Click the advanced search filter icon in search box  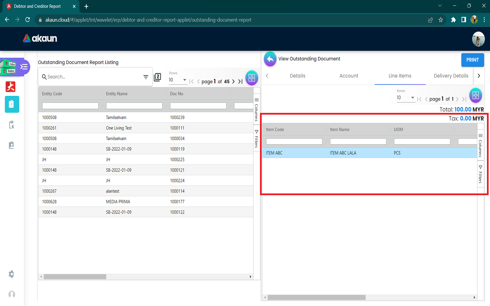coord(146,77)
